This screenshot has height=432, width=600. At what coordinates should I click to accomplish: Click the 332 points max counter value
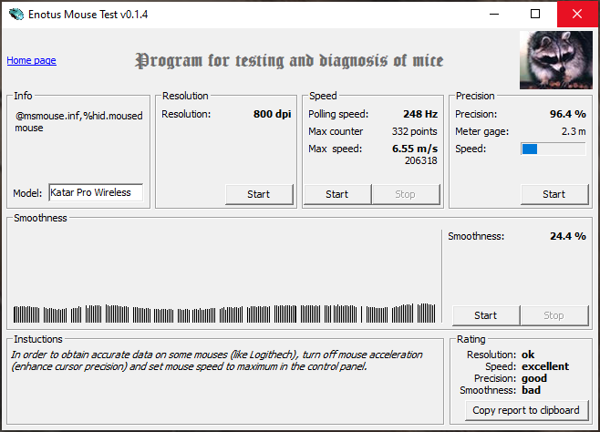pos(414,131)
